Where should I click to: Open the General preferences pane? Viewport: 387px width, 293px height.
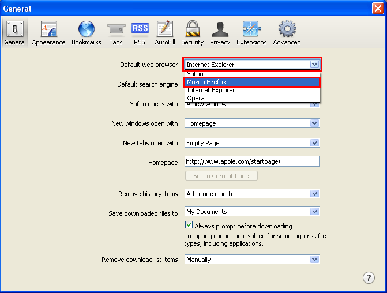(x=15, y=33)
